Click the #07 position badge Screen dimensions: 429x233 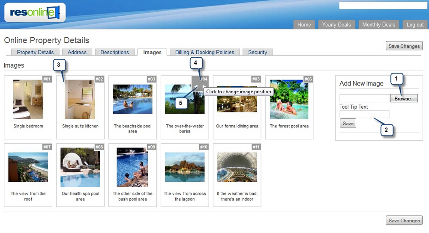(x=47, y=147)
